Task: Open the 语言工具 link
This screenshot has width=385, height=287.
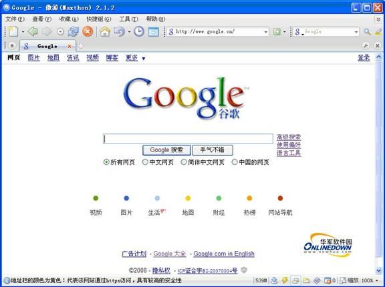Action: (x=289, y=154)
